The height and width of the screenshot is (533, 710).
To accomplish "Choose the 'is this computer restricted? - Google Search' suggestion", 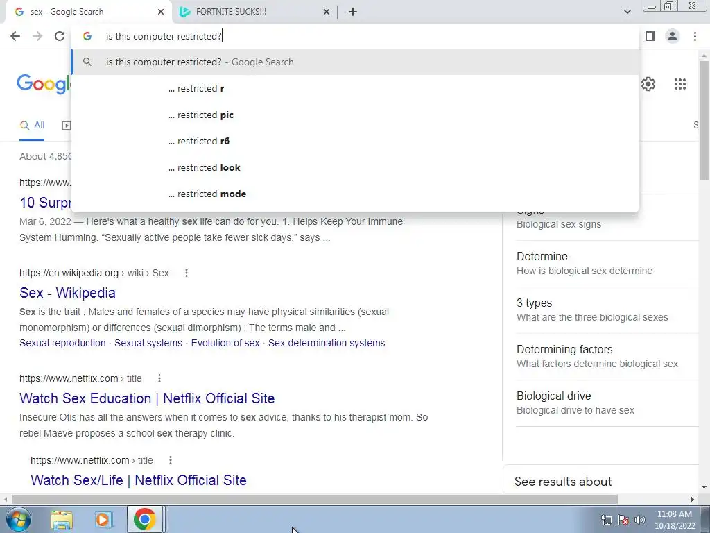I will click(355, 62).
